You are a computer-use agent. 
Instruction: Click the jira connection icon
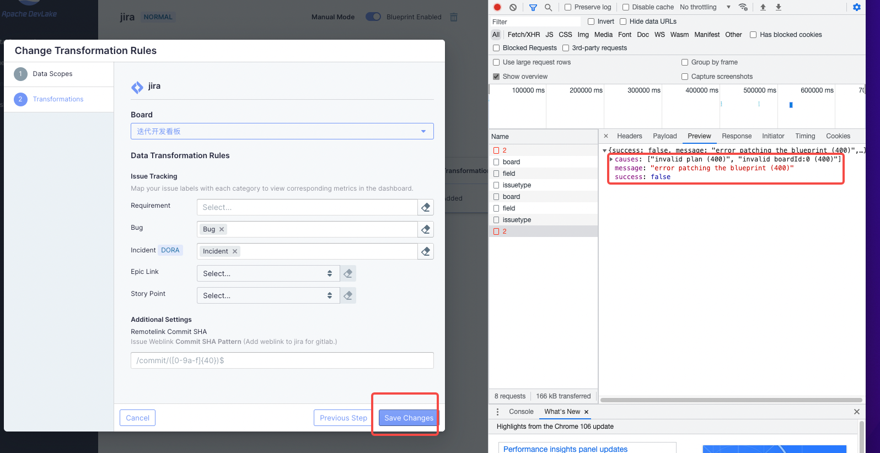pos(137,87)
